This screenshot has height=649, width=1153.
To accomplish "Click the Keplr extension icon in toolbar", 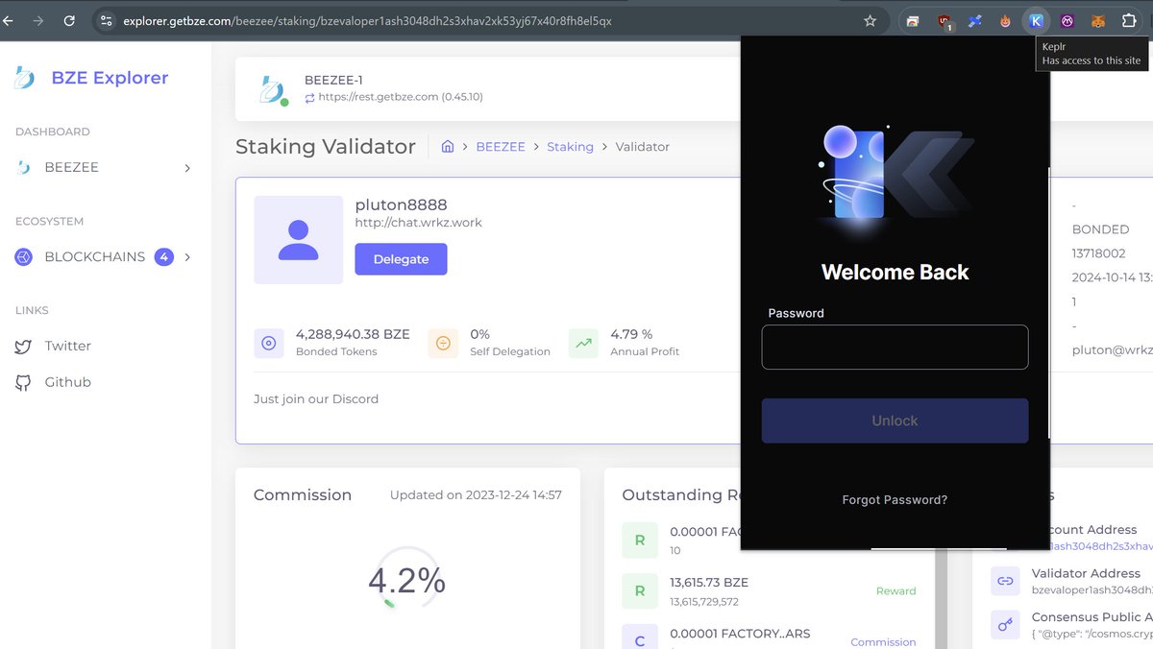I will point(1036,20).
